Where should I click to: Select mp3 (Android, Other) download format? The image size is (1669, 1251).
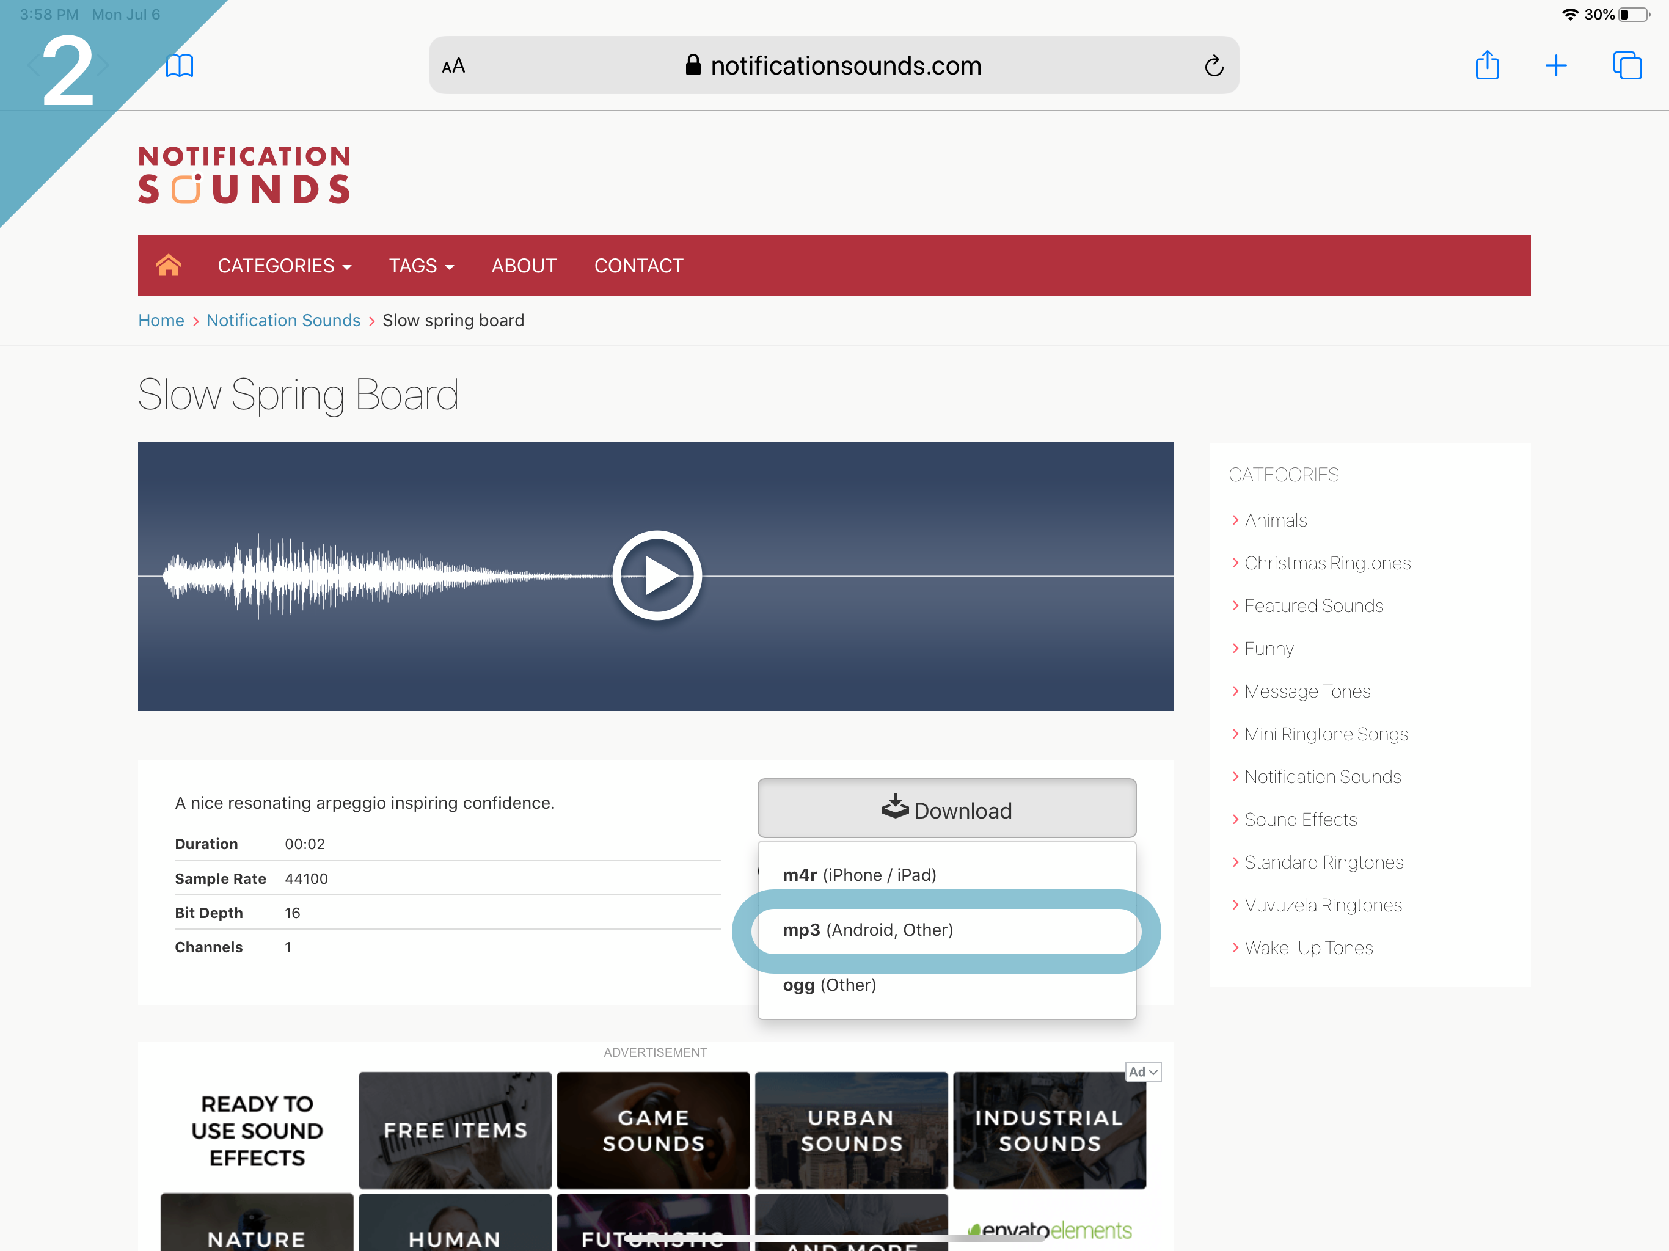coord(867,930)
